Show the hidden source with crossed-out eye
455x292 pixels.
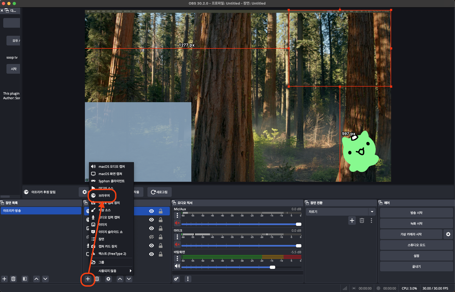[151, 237]
